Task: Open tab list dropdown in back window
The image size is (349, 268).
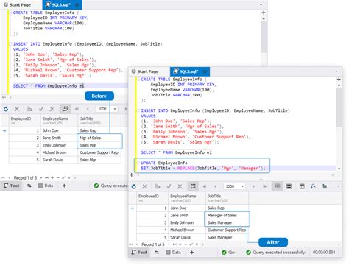Action: click(x=261, y=4)
